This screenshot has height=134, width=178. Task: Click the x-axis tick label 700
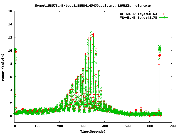[172, 126]
